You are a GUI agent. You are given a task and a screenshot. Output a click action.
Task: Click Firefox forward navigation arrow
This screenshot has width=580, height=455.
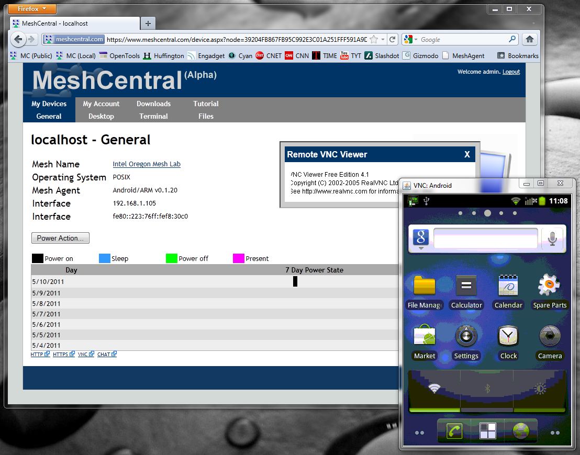pos(31,39)
